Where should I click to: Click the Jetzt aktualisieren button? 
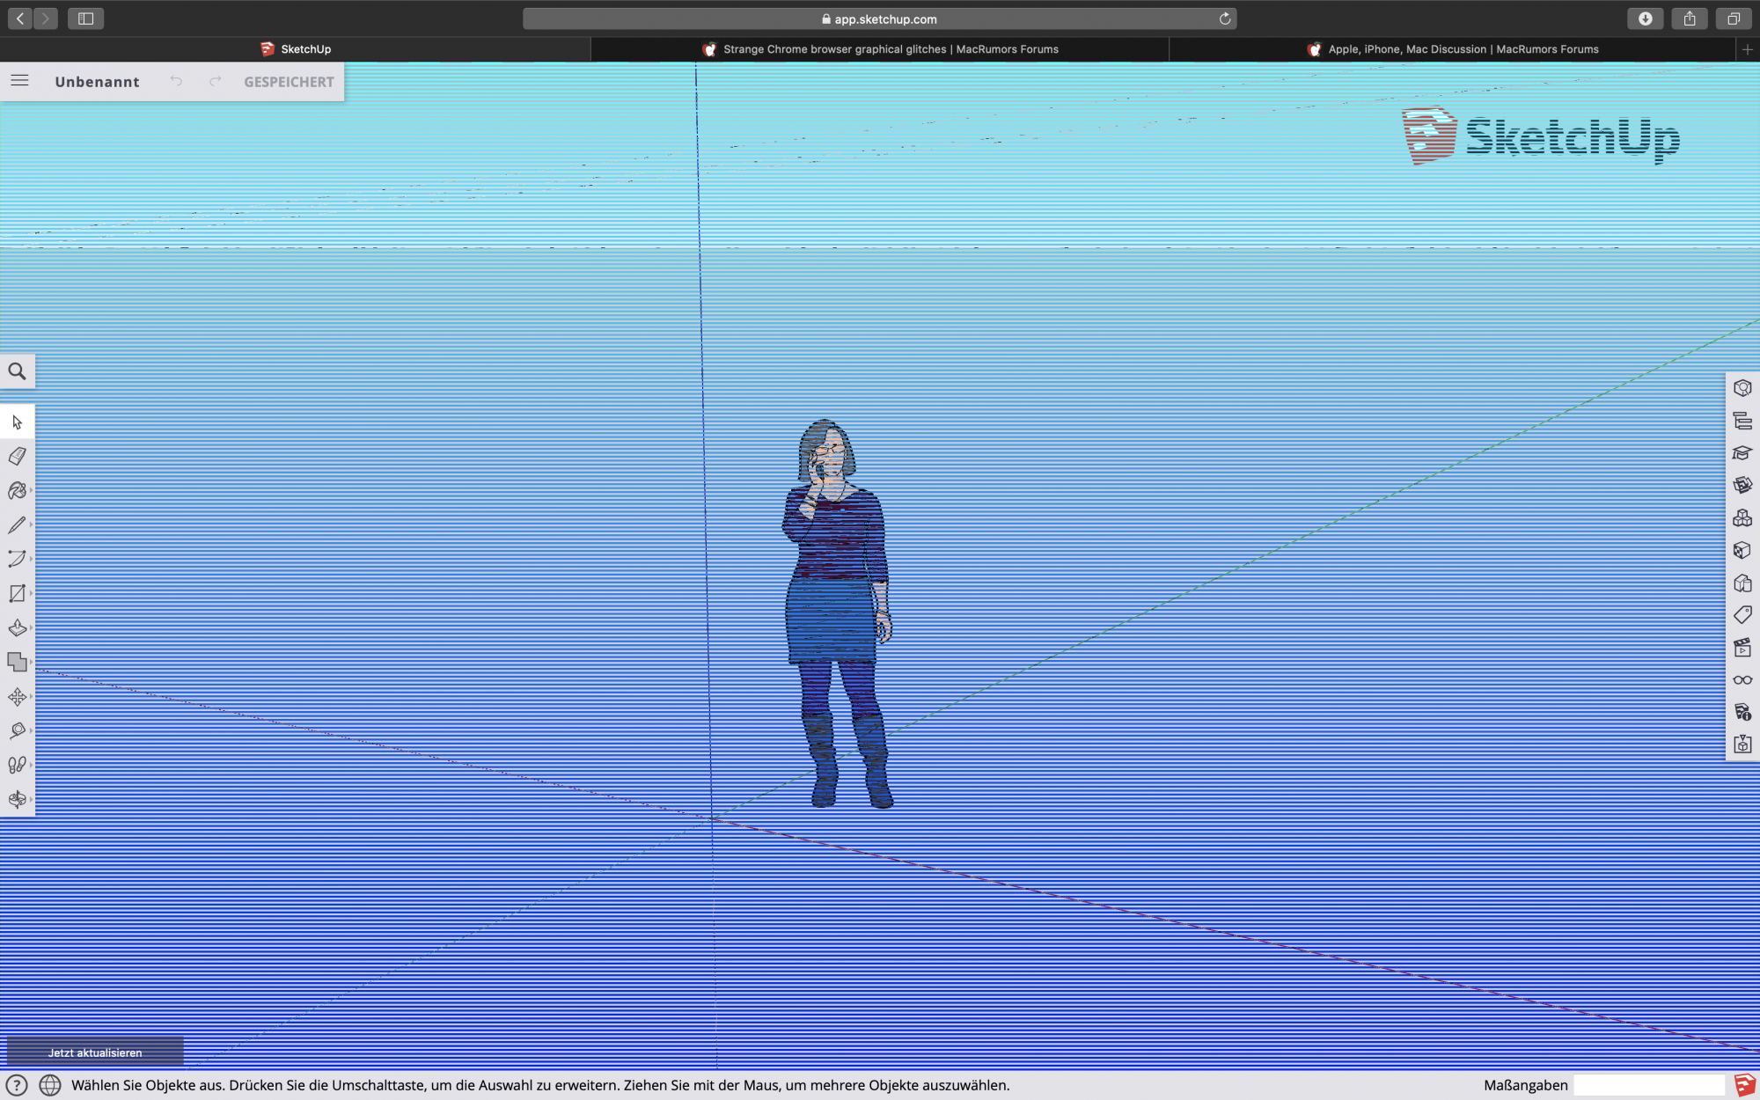pos(95,1052)
